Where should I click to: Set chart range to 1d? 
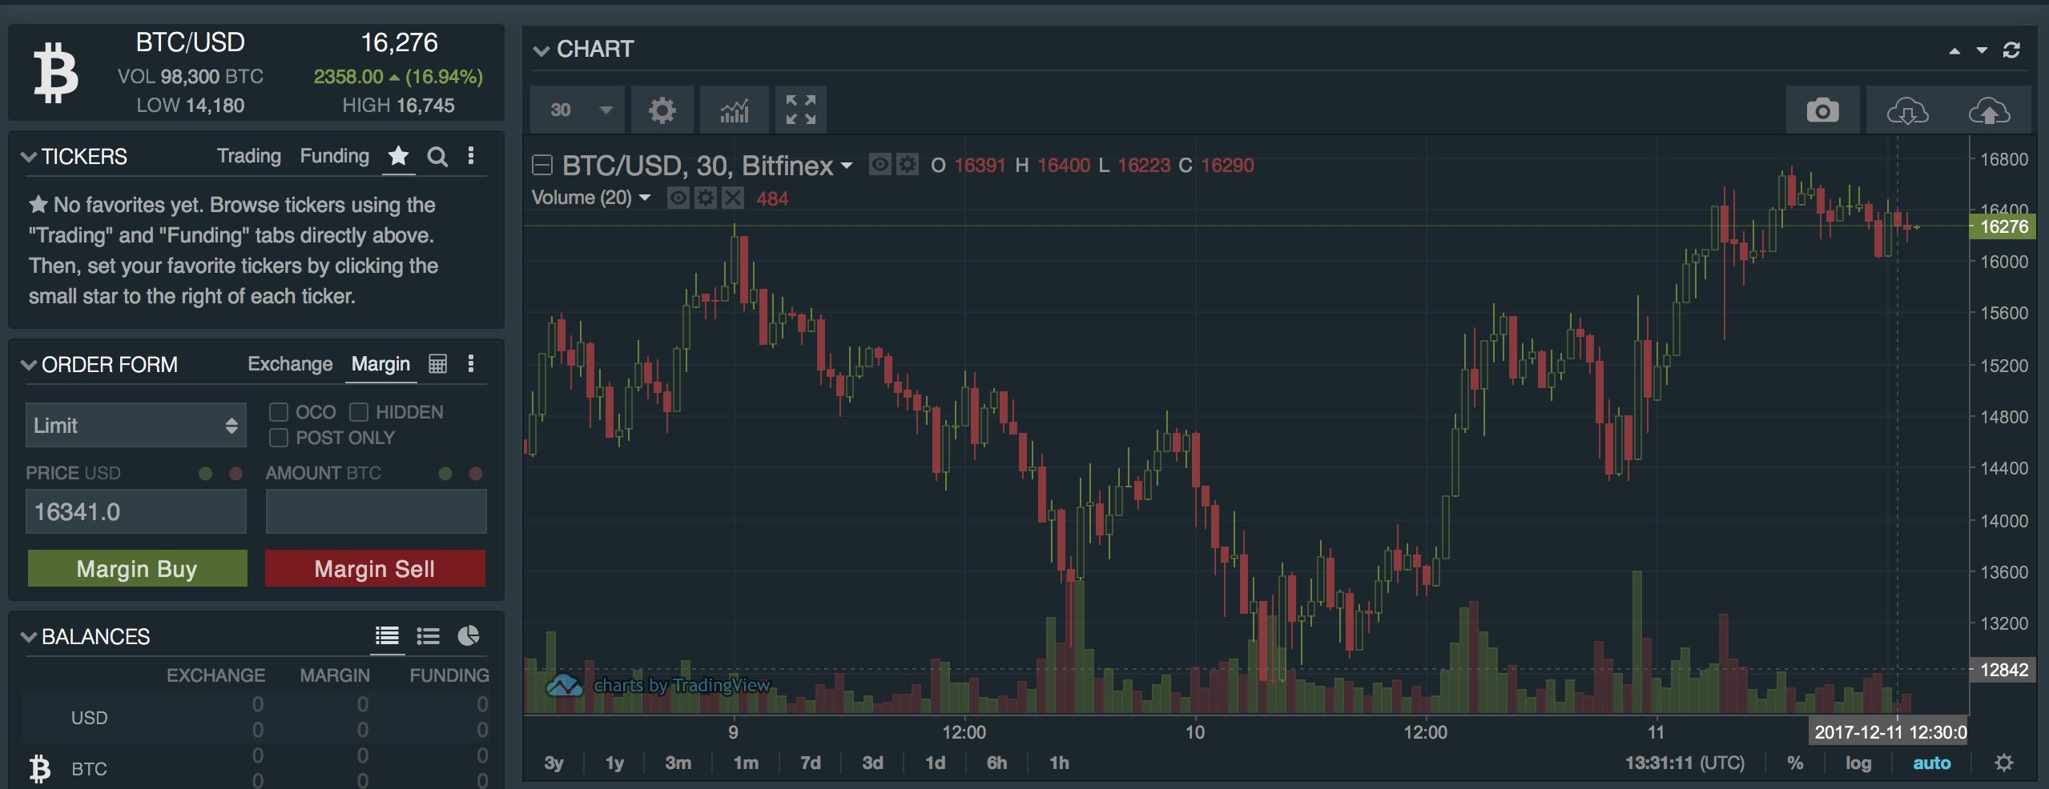point(935,763)
